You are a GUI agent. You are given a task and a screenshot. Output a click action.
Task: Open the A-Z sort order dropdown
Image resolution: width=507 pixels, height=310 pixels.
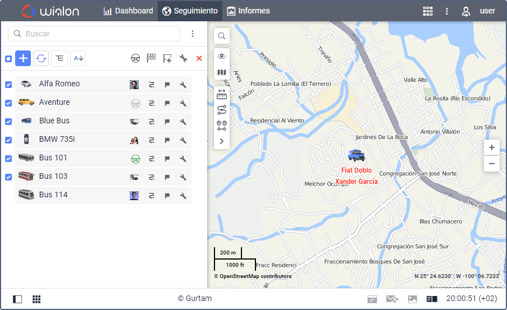(78, 58)
